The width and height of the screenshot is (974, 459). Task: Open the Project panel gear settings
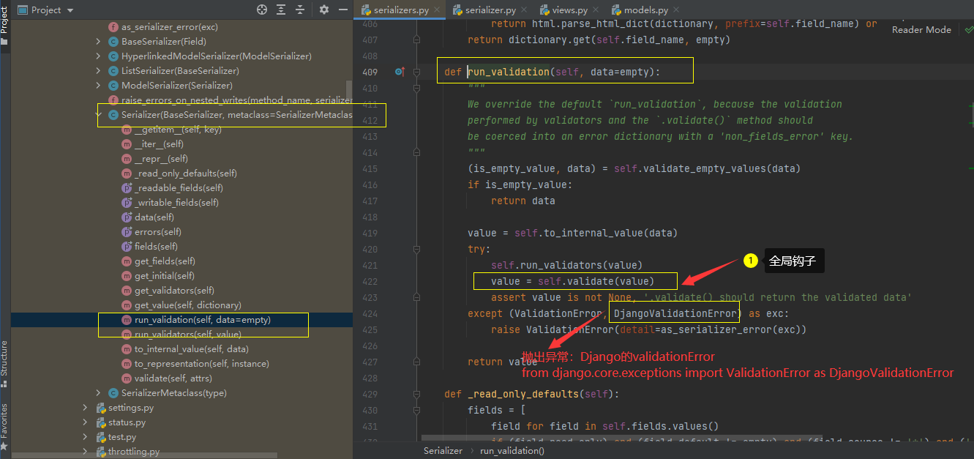point(324,10)
